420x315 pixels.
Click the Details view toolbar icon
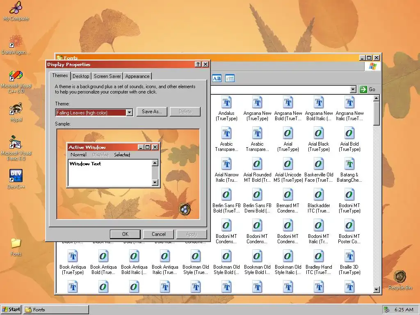point(230,78)
